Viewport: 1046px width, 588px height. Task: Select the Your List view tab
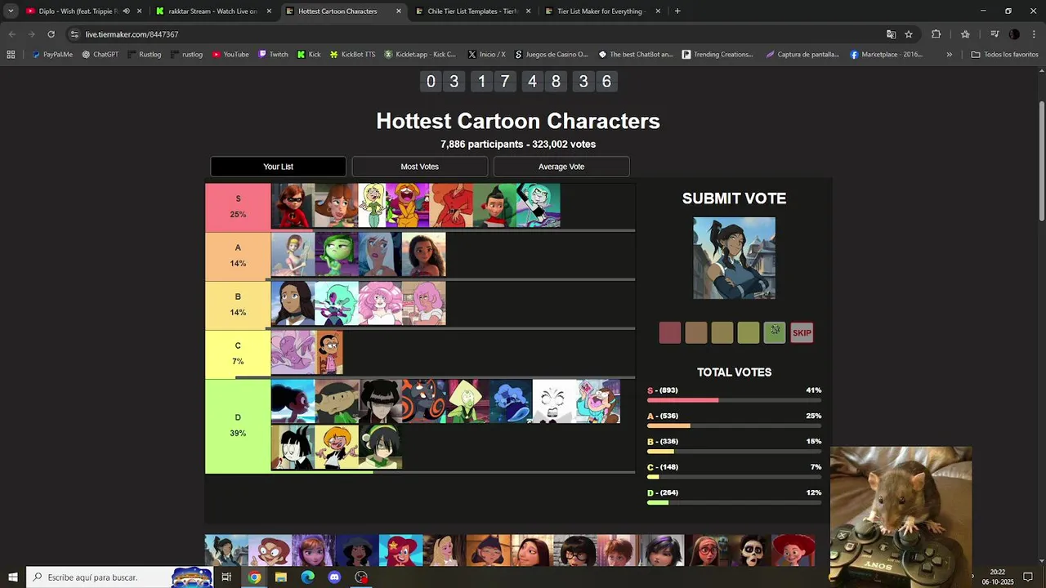click(x=278, y=167)
